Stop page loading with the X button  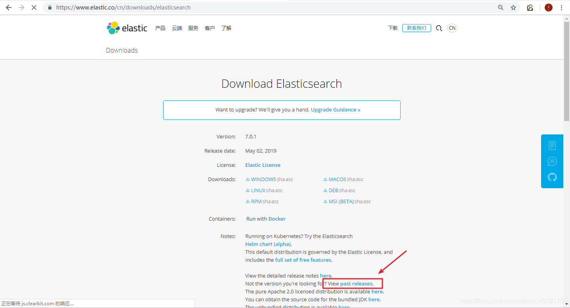click(x=34, y=8)
